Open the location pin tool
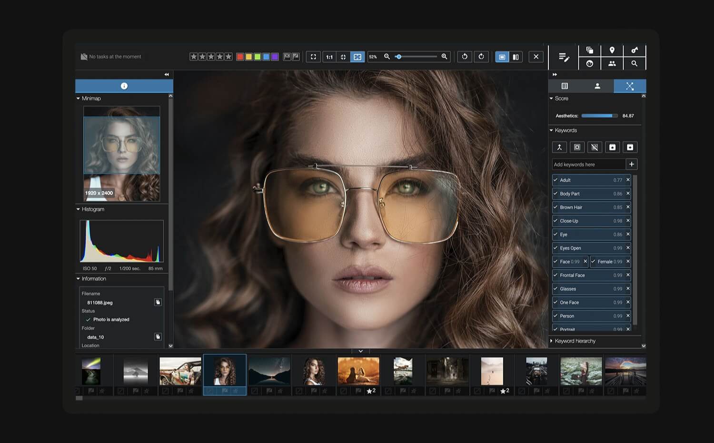714x443 pixels. pyautogui.click(x=612, y=50)
